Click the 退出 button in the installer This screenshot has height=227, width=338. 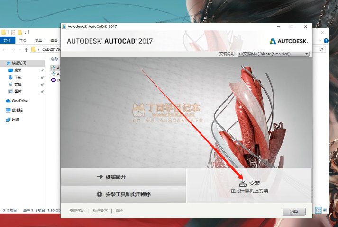294,211
